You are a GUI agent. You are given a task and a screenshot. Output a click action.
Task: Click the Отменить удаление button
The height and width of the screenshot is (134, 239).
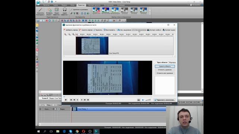click(165, 70)
